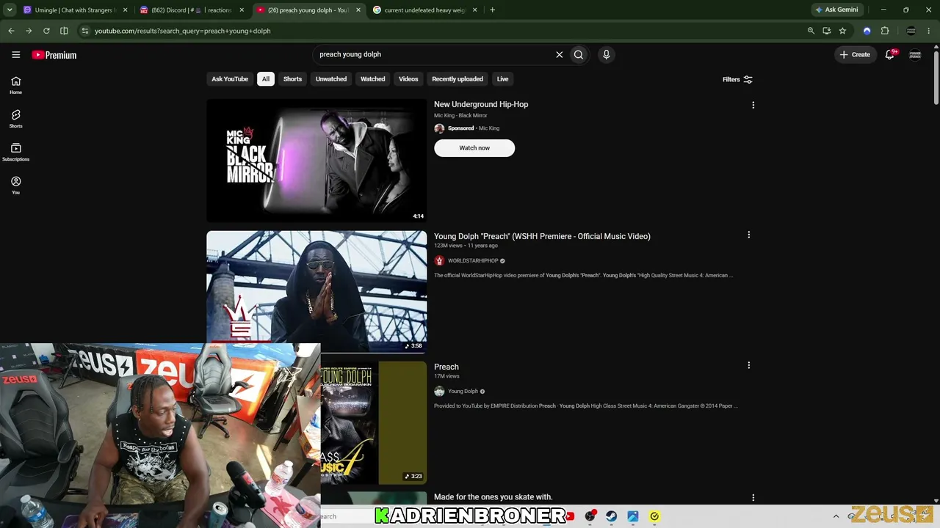Open the Photos app on taskbar
Screen dimensions: 940x528
[x=633, y=516]
